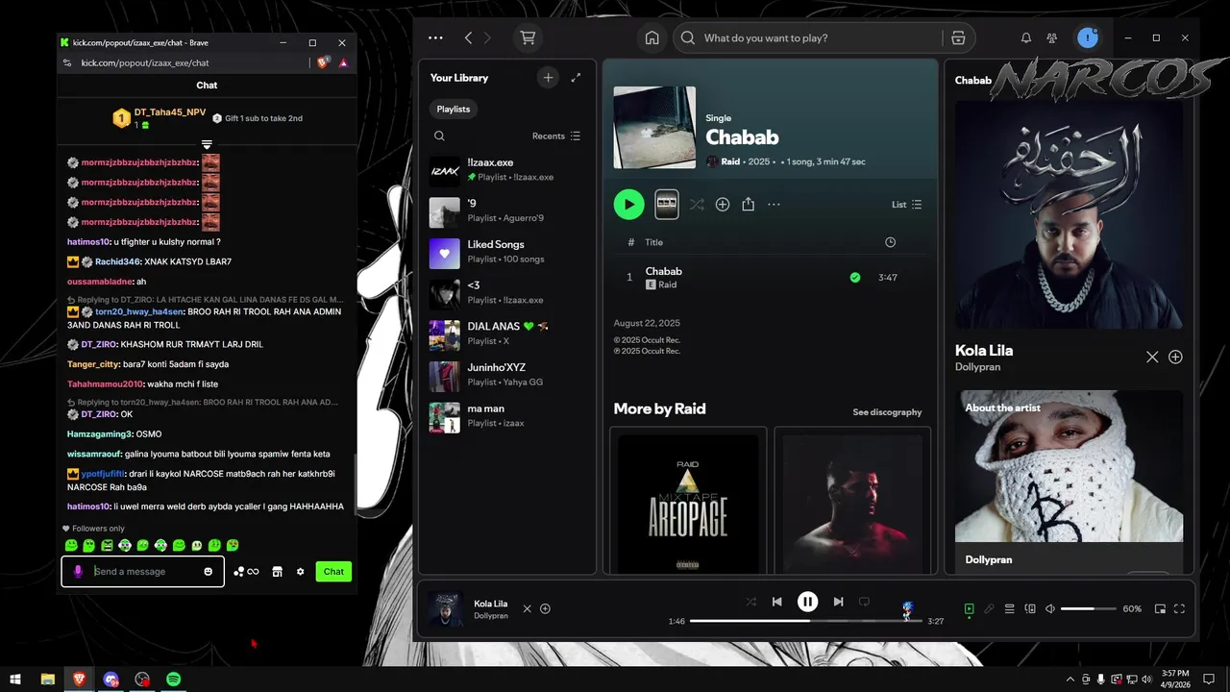Seek on the song progress bar
This screenshot has width=1230, height=692.
pos(805,621)
